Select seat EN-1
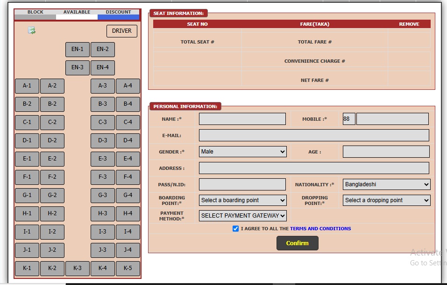Image resolution: width=447 pixels, height=285 pixels. click(x=78, y=50)
